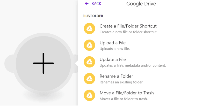Click the FILE/FOLDER section header
Viewport: 202px width, 106px height.
click(x=93, y=16)
